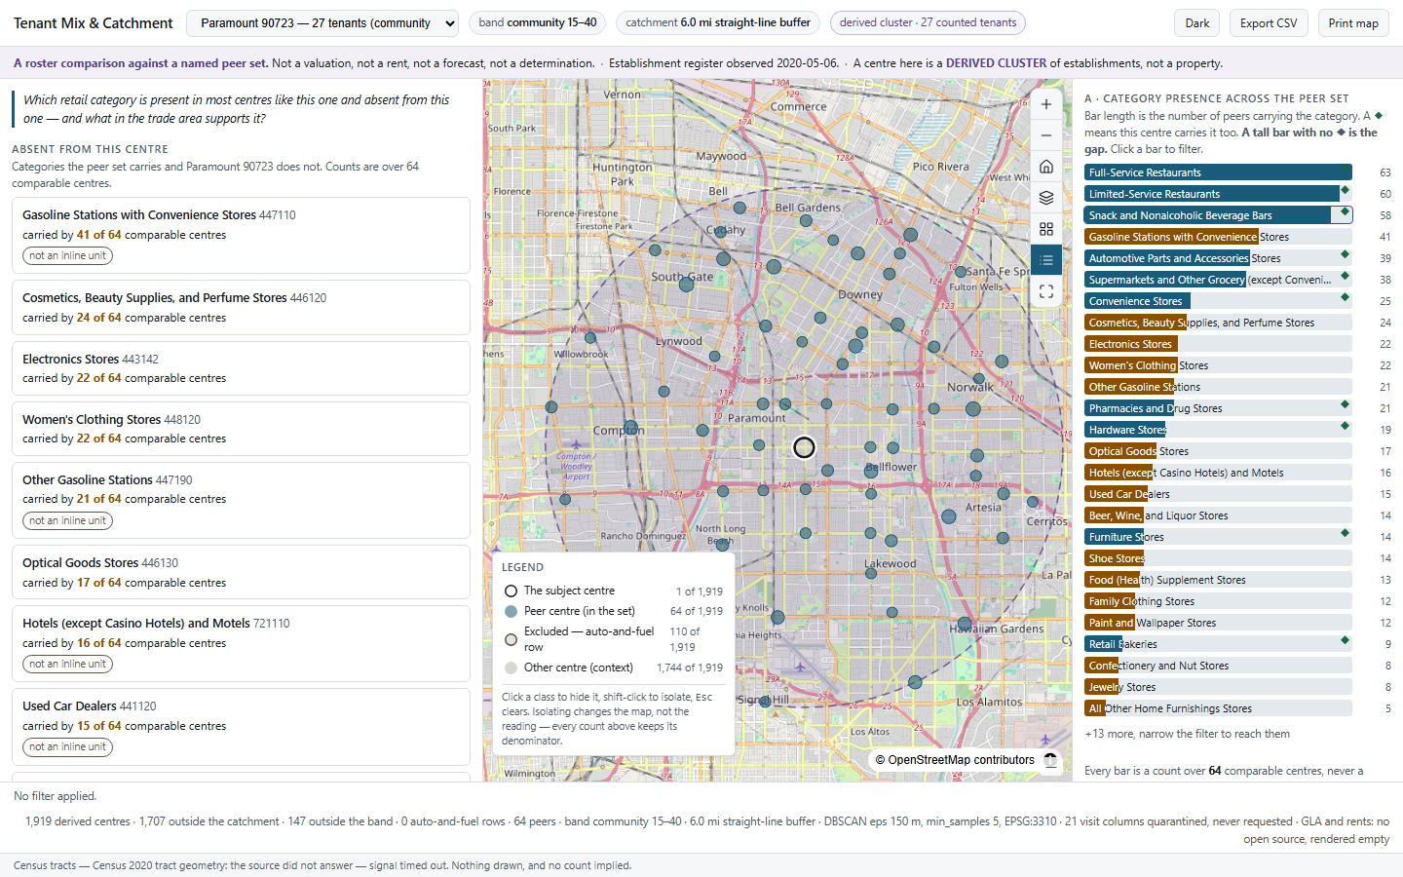Click the 'band community 15–40' chip
The height and width of the screenshot is (877, 1403).
538,22
